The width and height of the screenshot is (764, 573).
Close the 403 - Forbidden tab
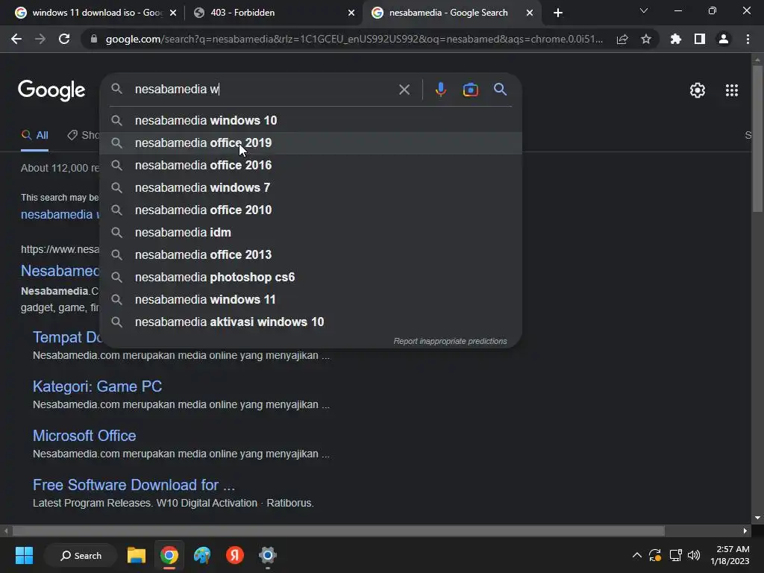[x=351, y=13]
